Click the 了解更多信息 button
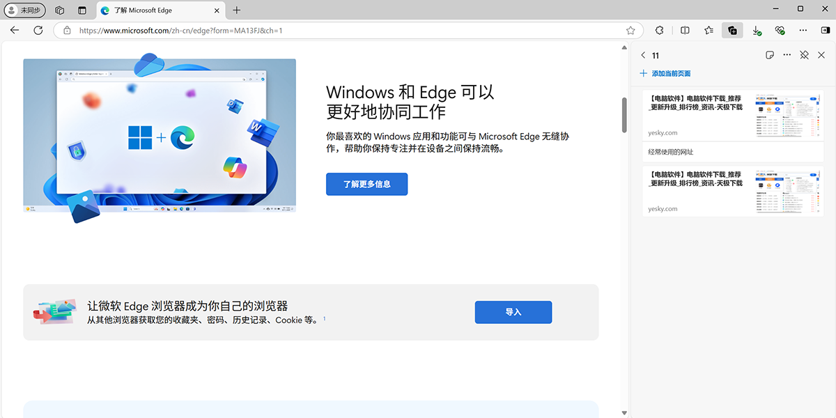 [x=366, y=184]
